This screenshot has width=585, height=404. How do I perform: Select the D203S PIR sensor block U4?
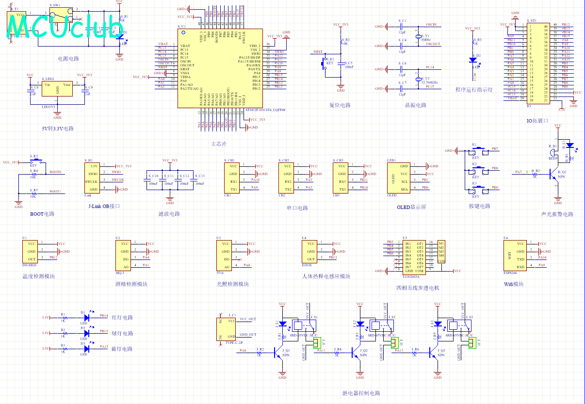click(x=310, y=251)
